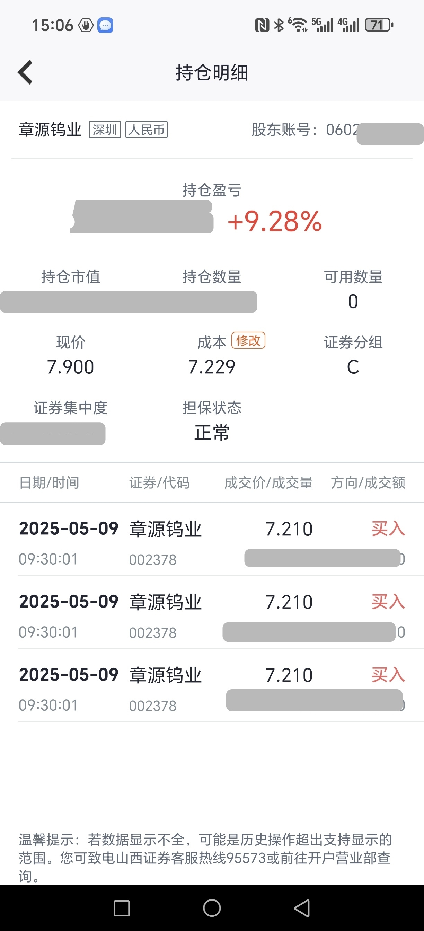Tap the +9.28% profit percentage
The height and width of the screenshot is (931, 424).
point(274,221)
